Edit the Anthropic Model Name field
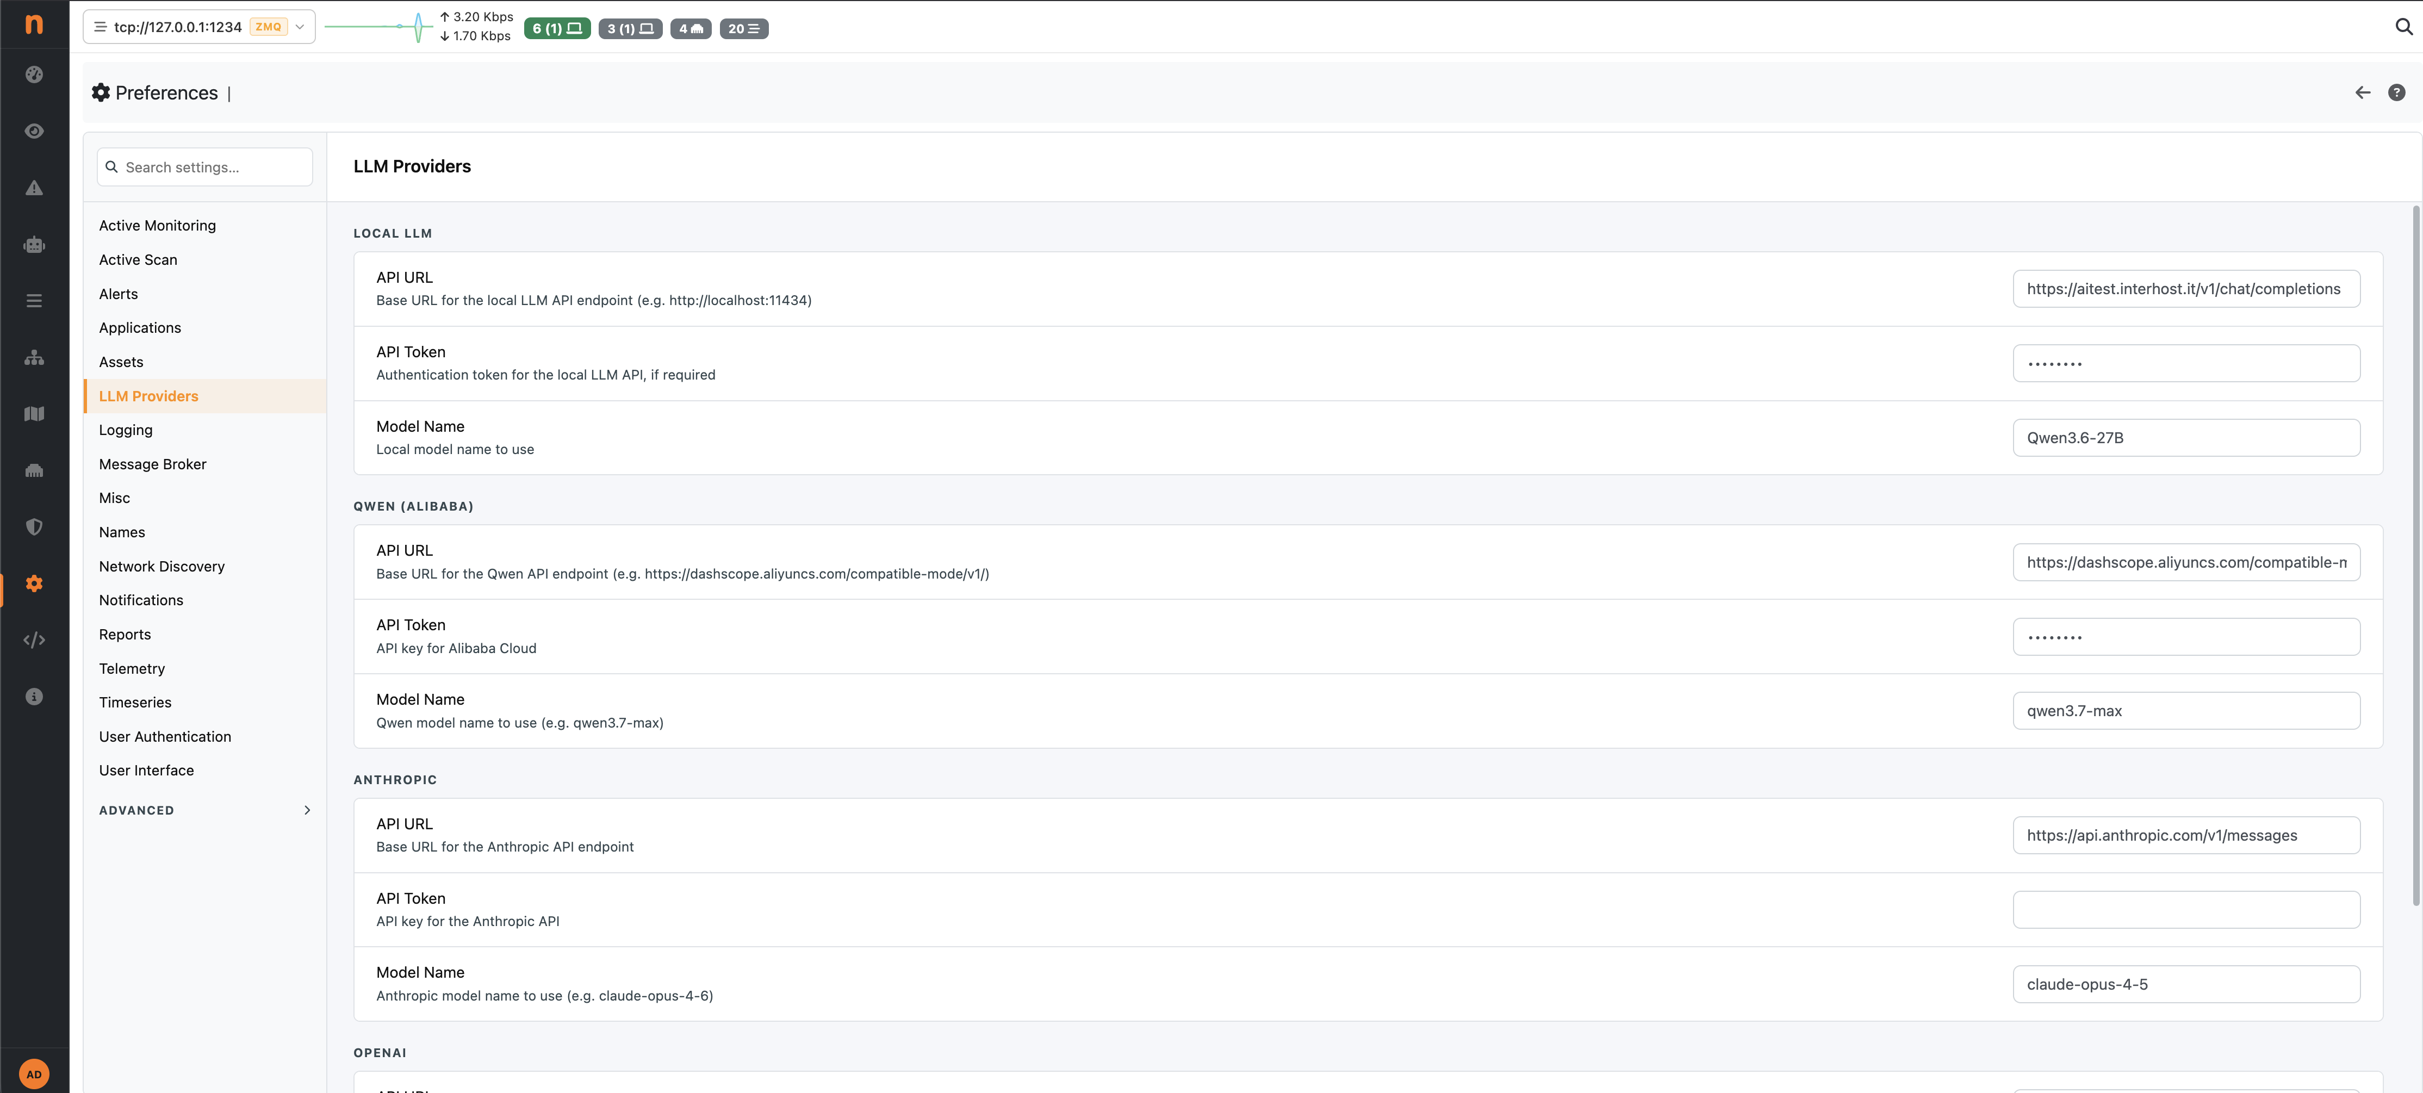2423x1093 pixels. 2185,984
